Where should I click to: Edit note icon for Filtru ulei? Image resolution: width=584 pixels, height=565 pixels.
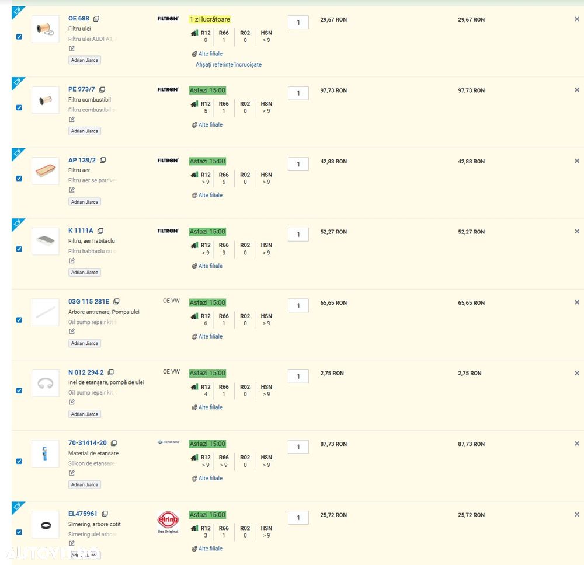click(x=71, y=48)
